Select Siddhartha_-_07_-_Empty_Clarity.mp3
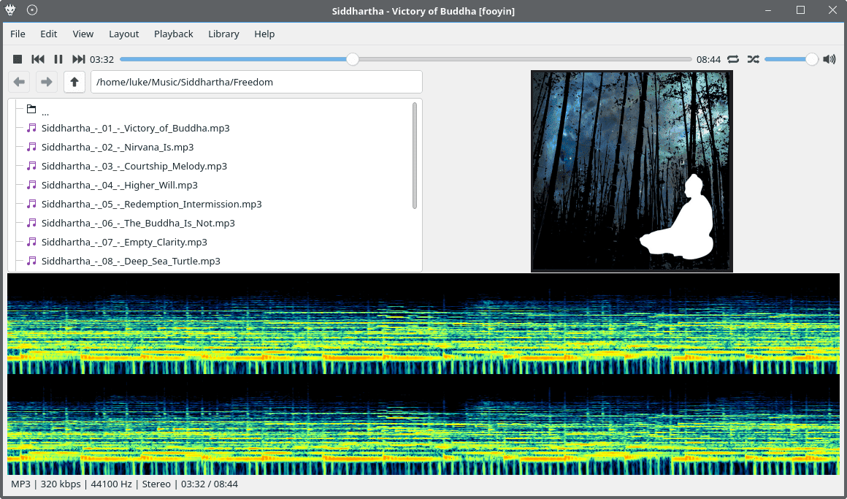The image size is (847, 499). click(124, 242)
